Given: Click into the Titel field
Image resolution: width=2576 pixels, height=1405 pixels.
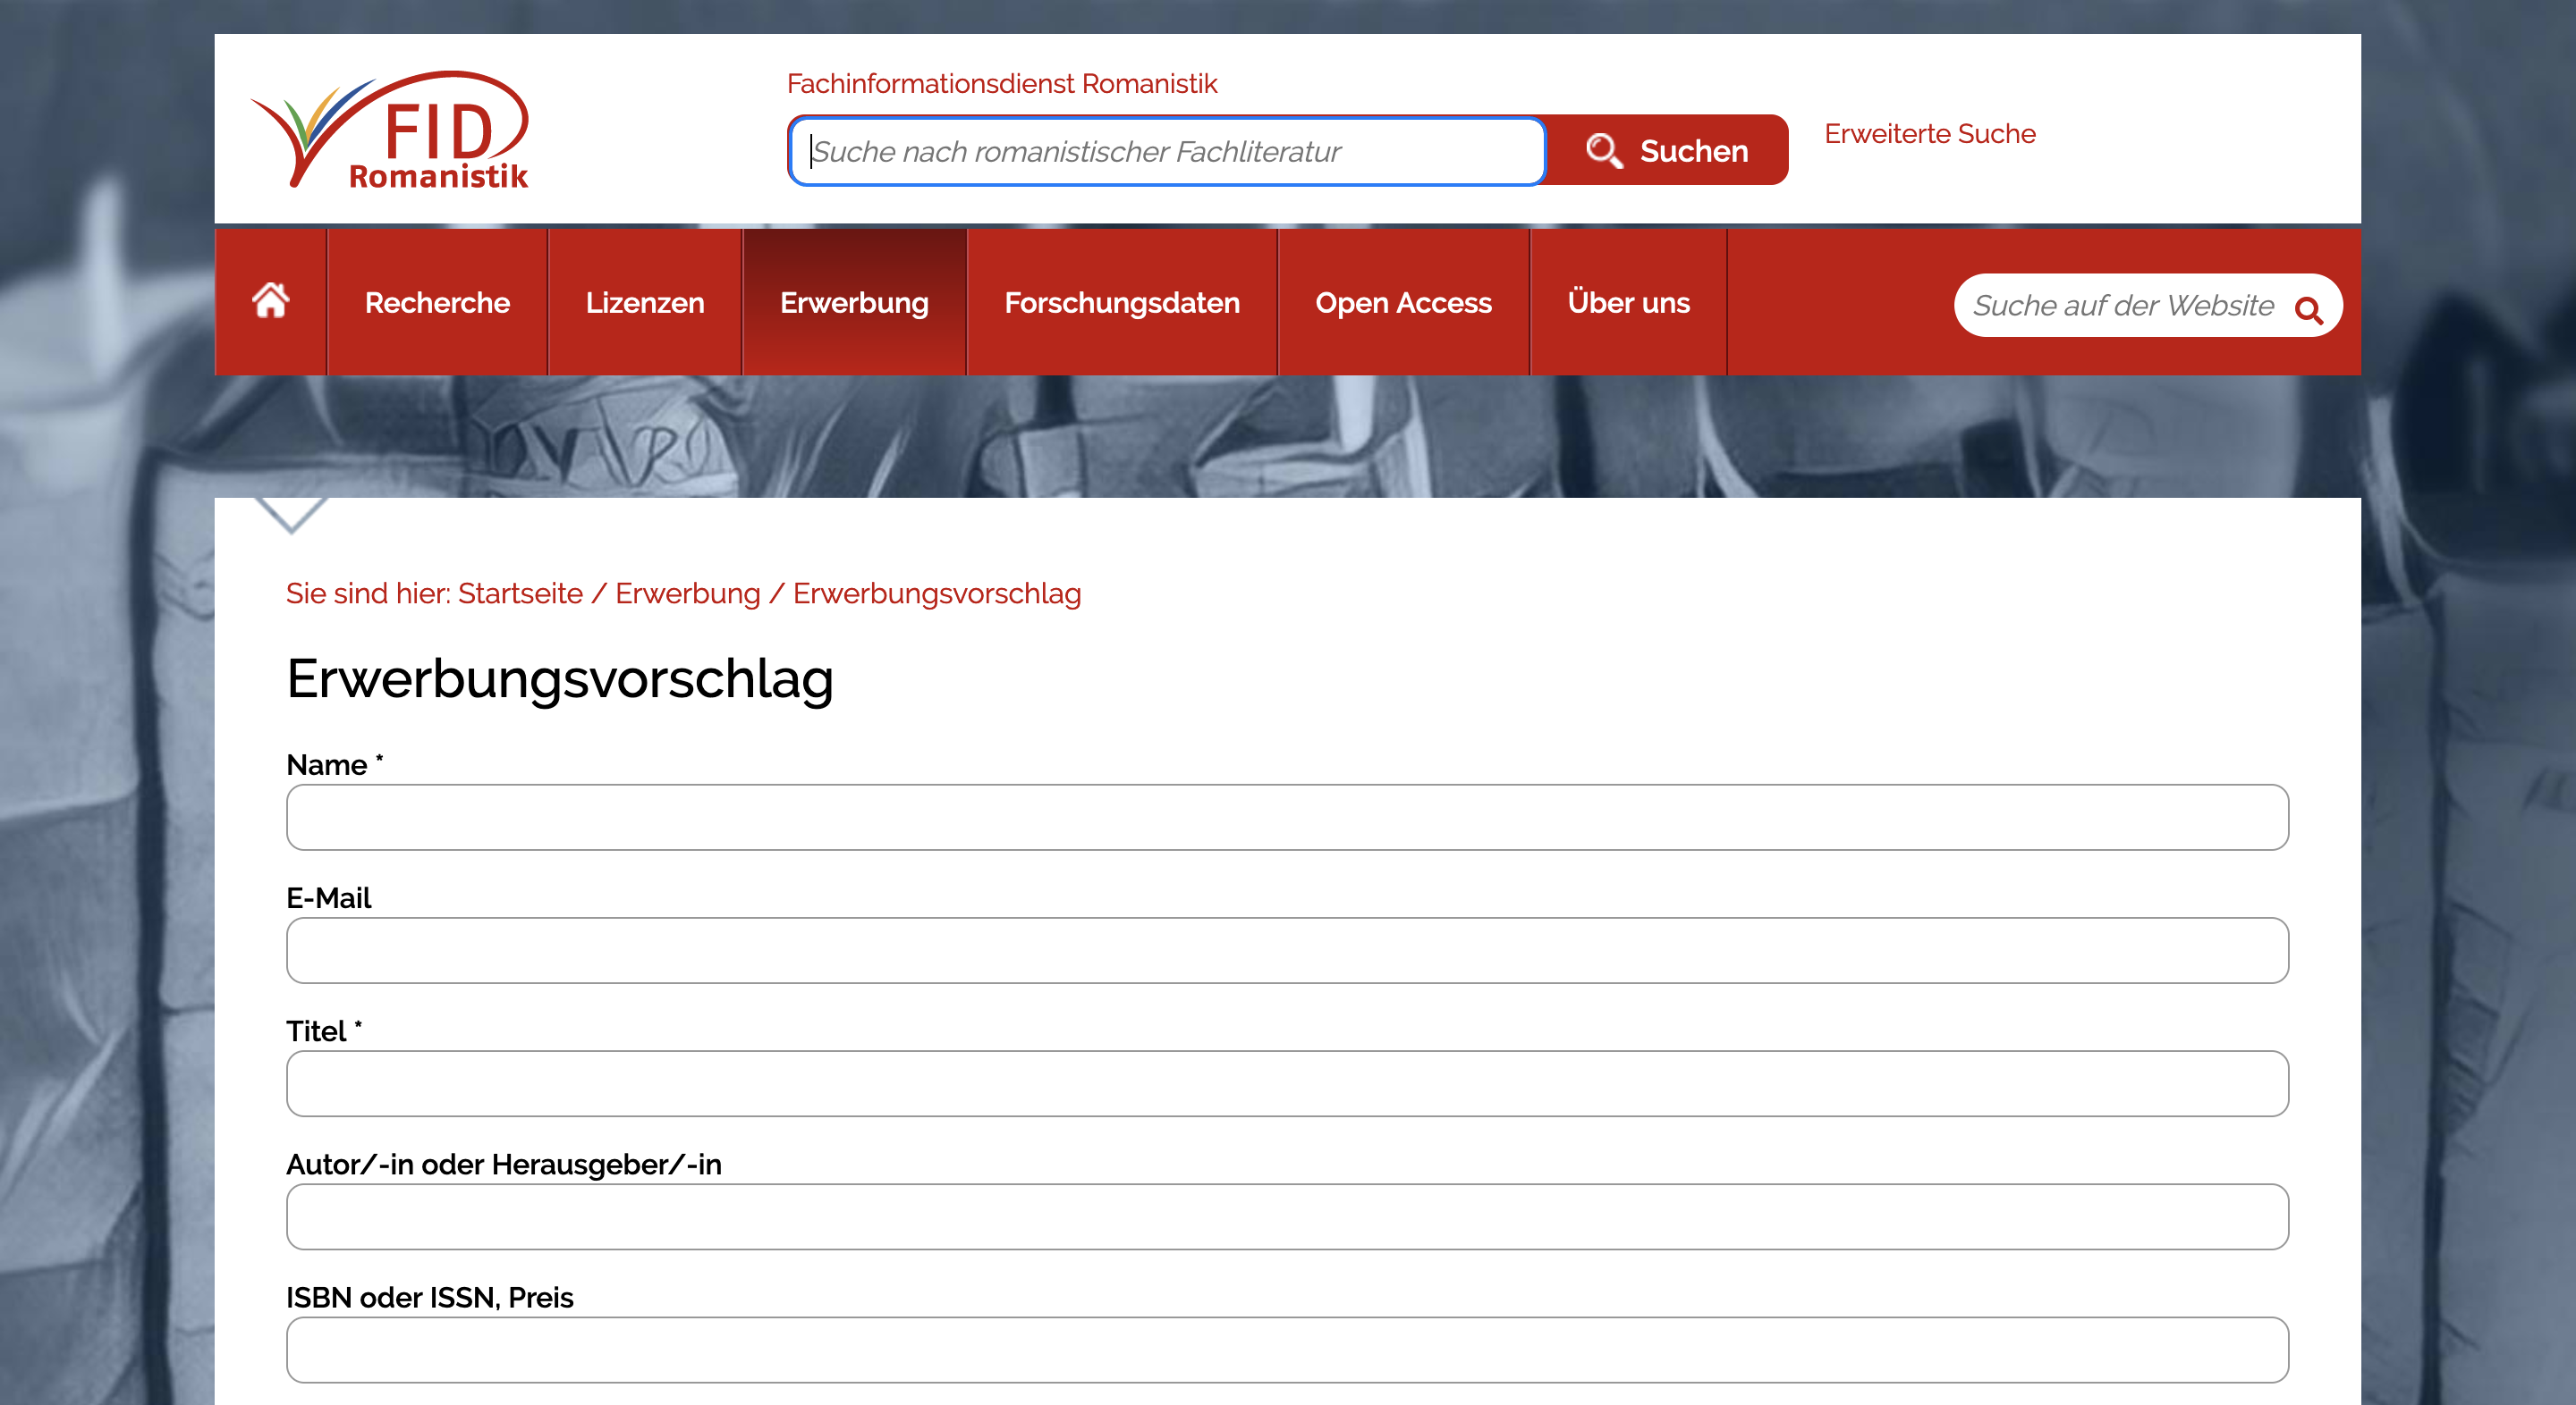Looking at the screenshot, I should coord(1287,1083).
